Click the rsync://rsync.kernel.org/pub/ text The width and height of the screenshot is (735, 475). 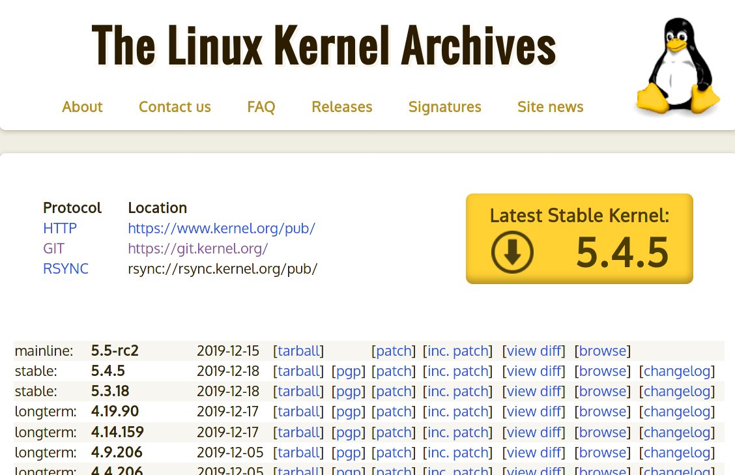[x=223, y=268]
